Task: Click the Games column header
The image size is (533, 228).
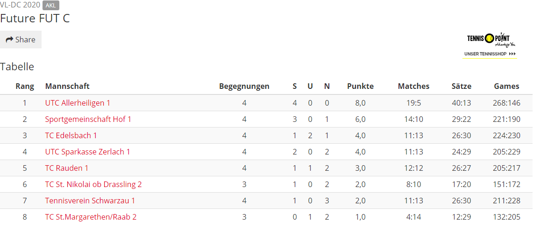Action: [506, 86]
